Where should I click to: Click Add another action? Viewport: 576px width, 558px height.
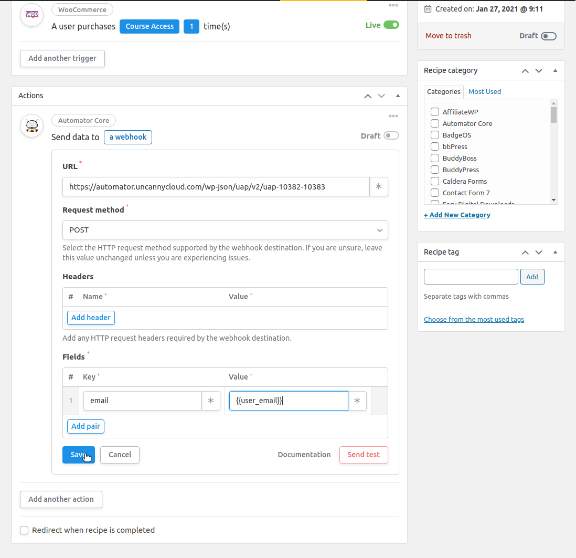(x=61, y=500)
